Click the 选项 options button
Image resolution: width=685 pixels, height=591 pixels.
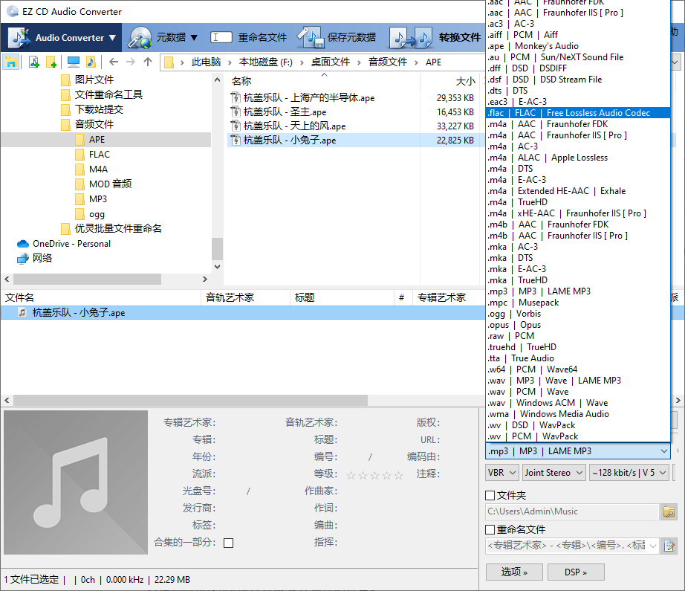(x=514, y=572)
